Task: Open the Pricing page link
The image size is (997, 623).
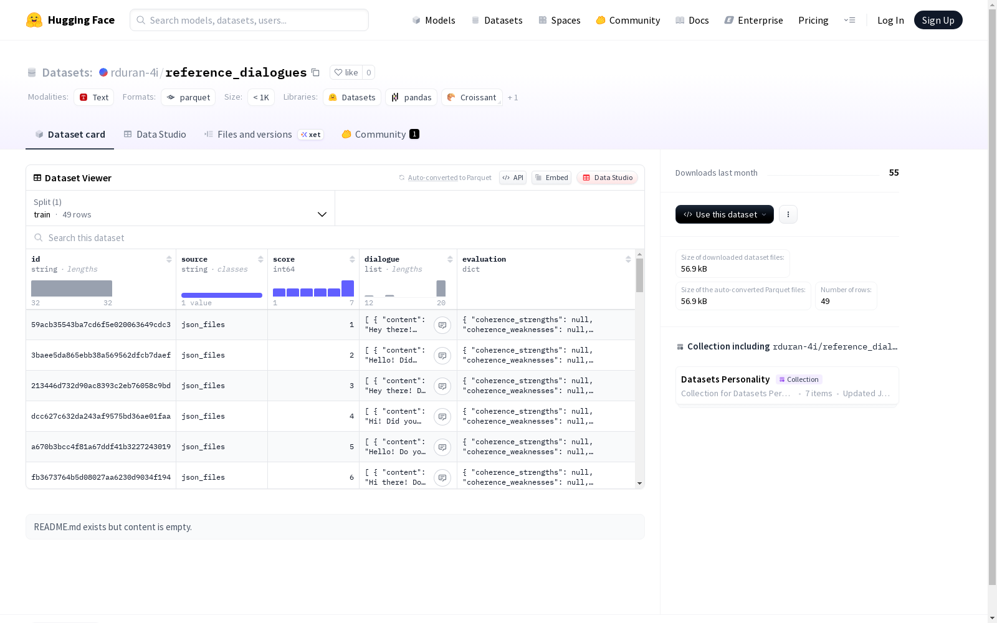Action: pyautogui.click(x=813, y=20)
